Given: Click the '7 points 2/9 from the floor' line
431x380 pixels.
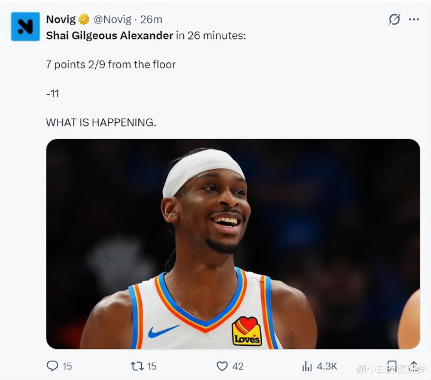Looking at the screenshot, I should [111, 65].
